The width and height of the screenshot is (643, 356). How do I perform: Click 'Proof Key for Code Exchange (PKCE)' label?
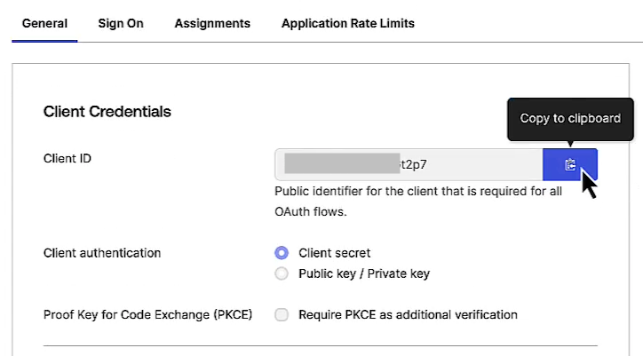147,314
